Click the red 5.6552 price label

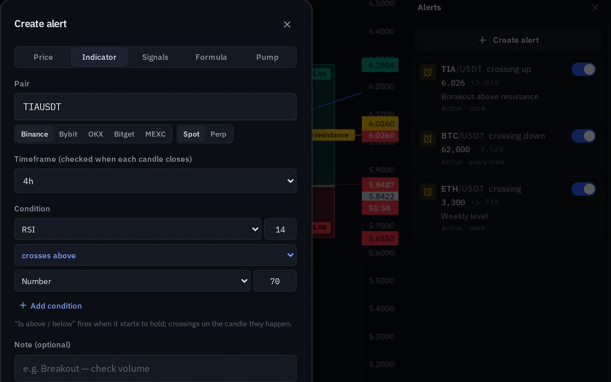point(380,238)
